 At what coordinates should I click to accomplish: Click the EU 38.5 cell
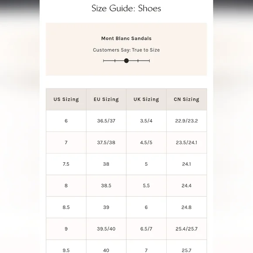coord(106,186)
